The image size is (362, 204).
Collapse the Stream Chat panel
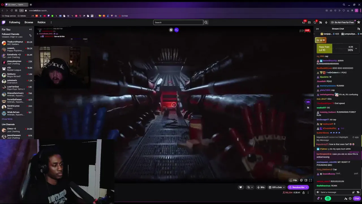tap(317, 29)
